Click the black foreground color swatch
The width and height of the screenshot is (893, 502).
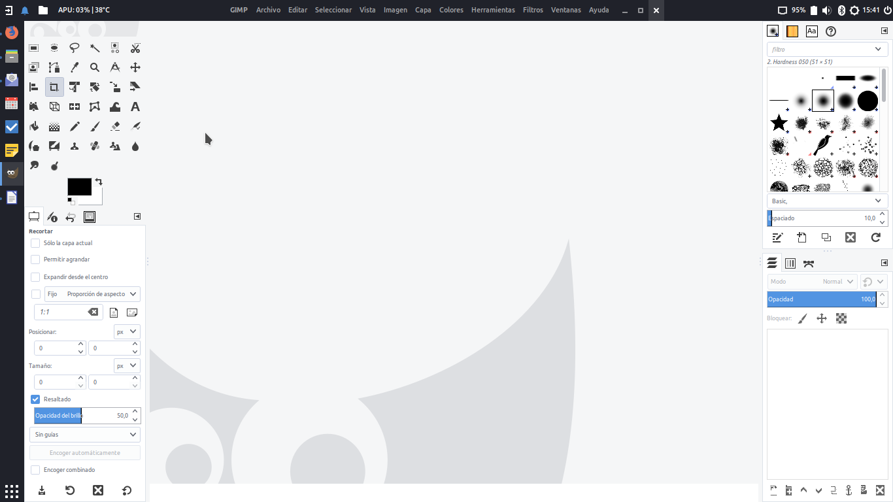click(79, 187)
